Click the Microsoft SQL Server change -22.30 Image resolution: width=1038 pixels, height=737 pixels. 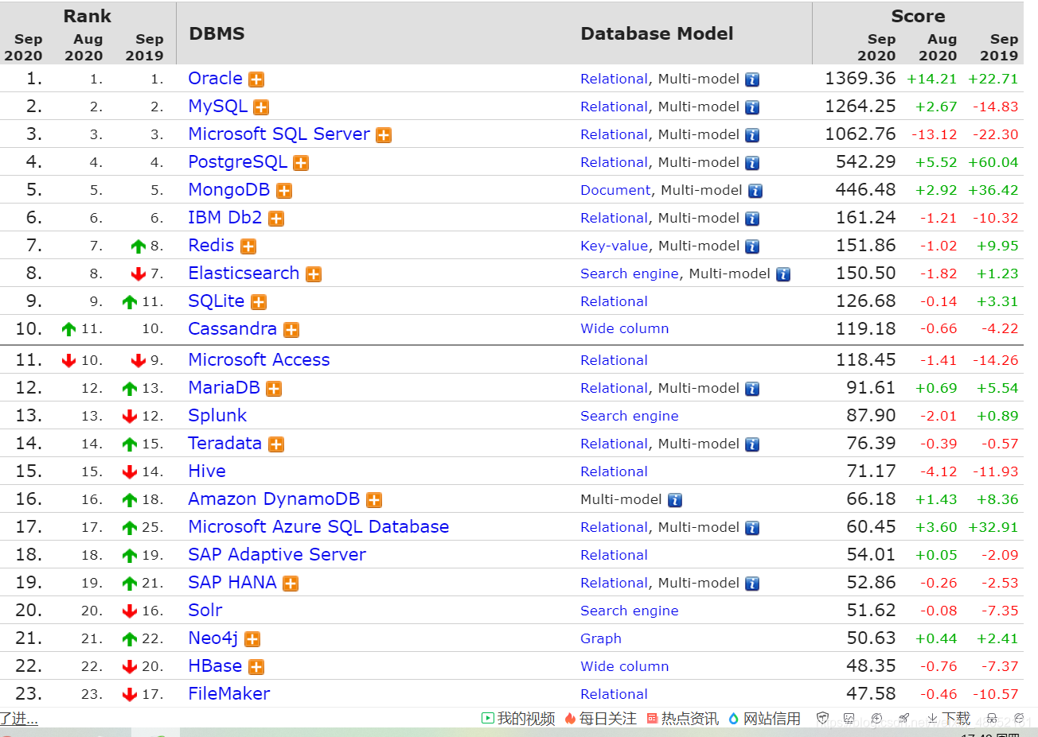(996, 134)
